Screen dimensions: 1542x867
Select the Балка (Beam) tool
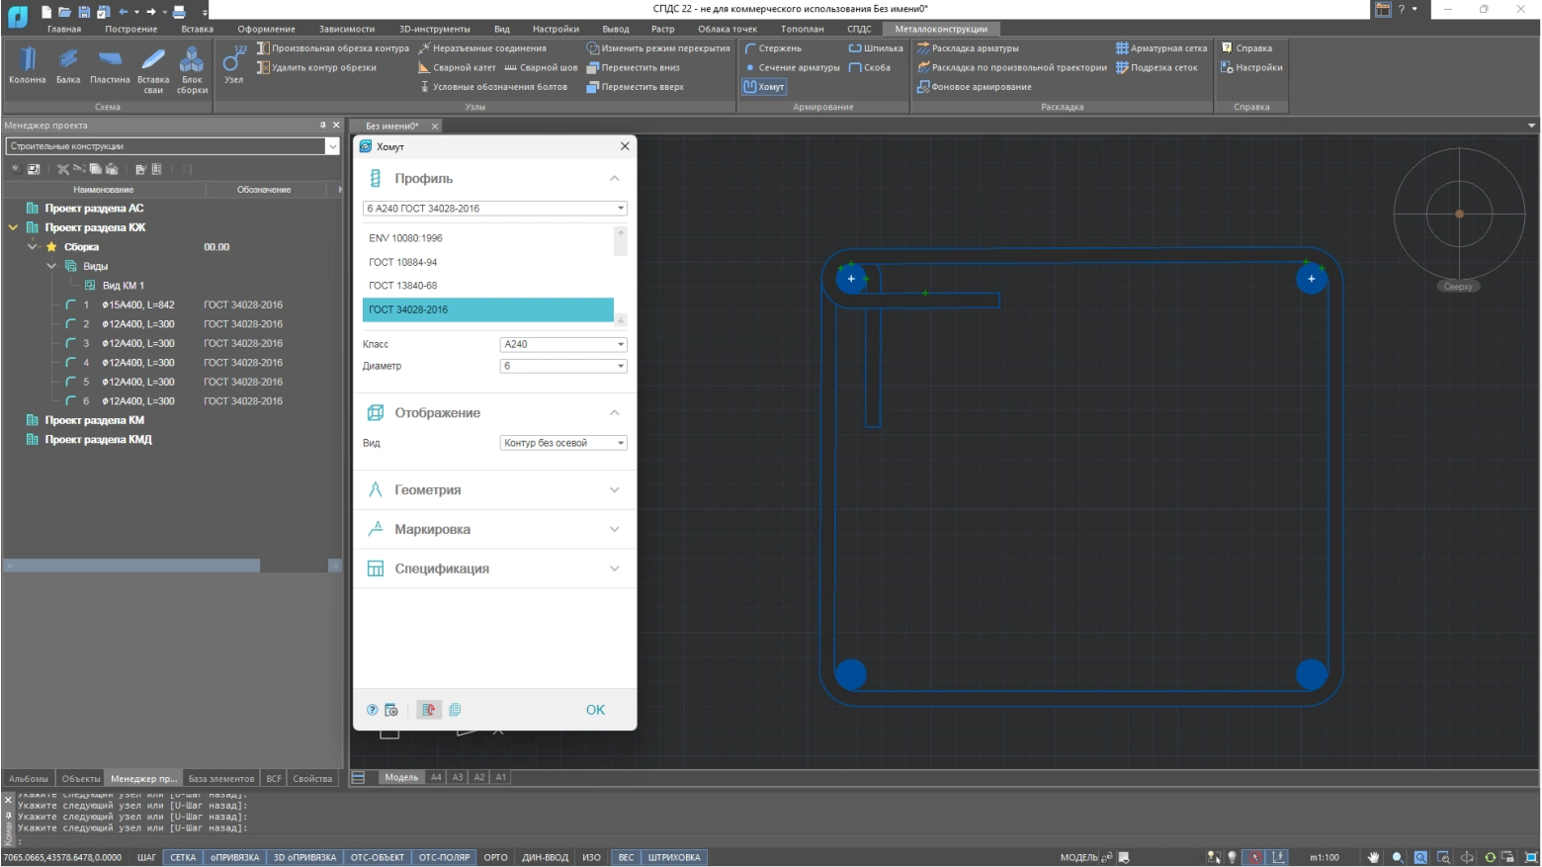[x=68, y=65]
